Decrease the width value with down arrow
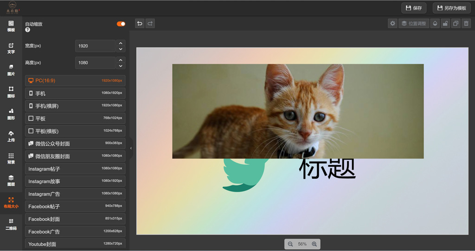This screenshot has width=475, height=251. click(x=121, y=49)
